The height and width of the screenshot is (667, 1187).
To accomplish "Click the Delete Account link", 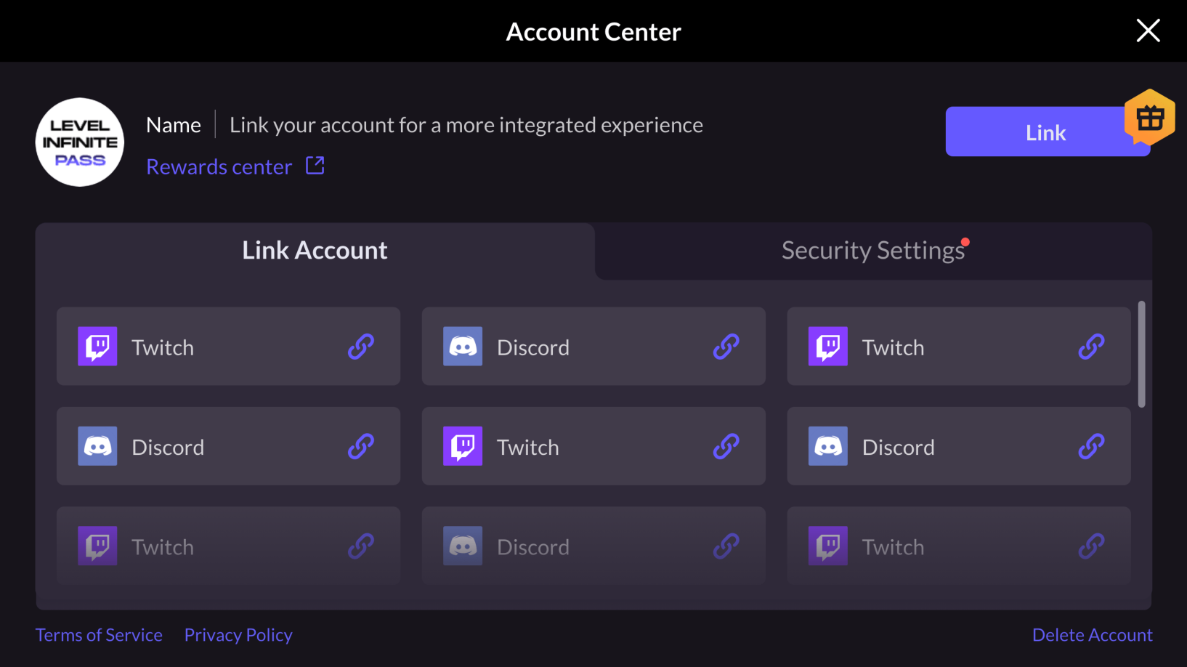I will (x=1092, y=635).
